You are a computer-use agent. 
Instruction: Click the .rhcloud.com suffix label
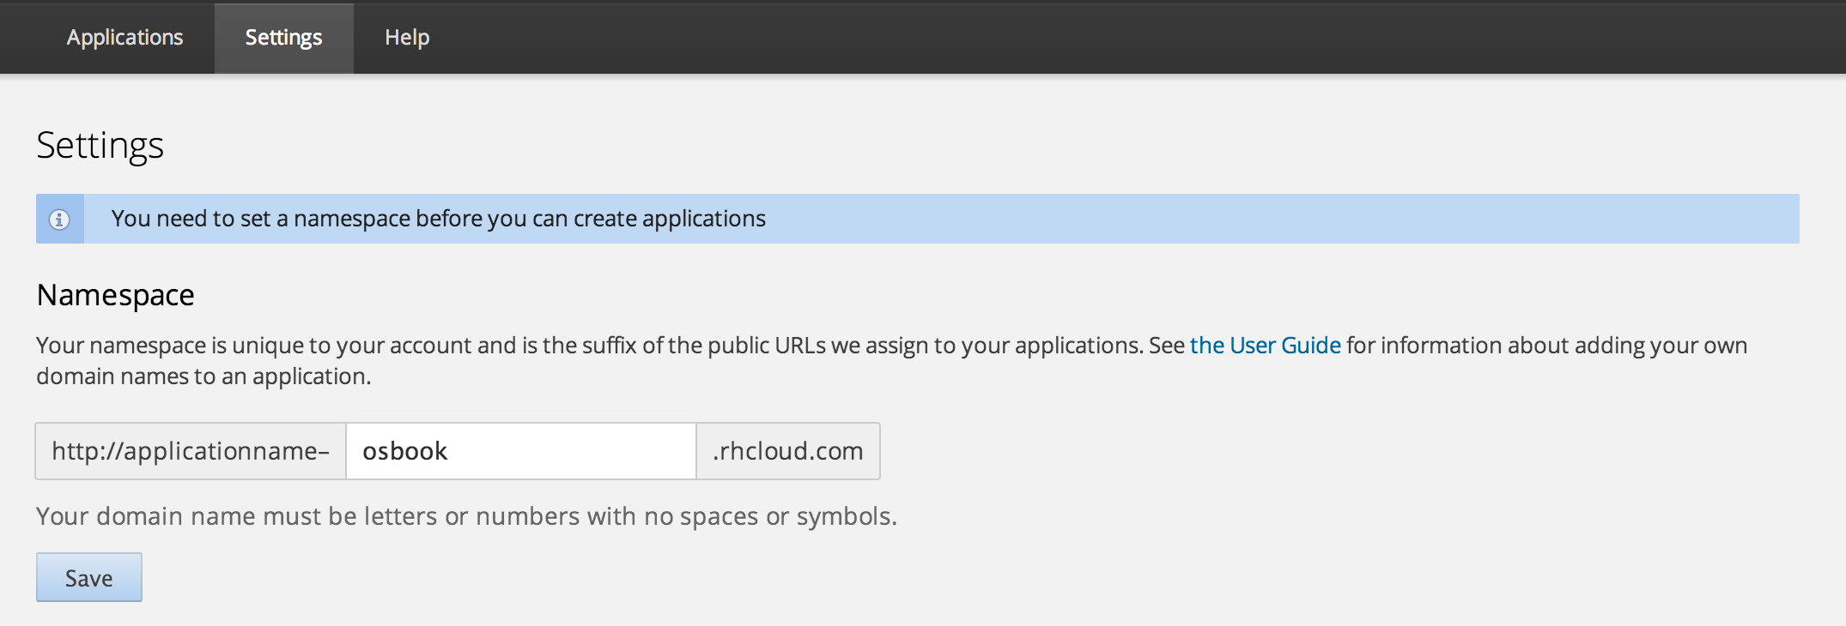click(787, 451)
